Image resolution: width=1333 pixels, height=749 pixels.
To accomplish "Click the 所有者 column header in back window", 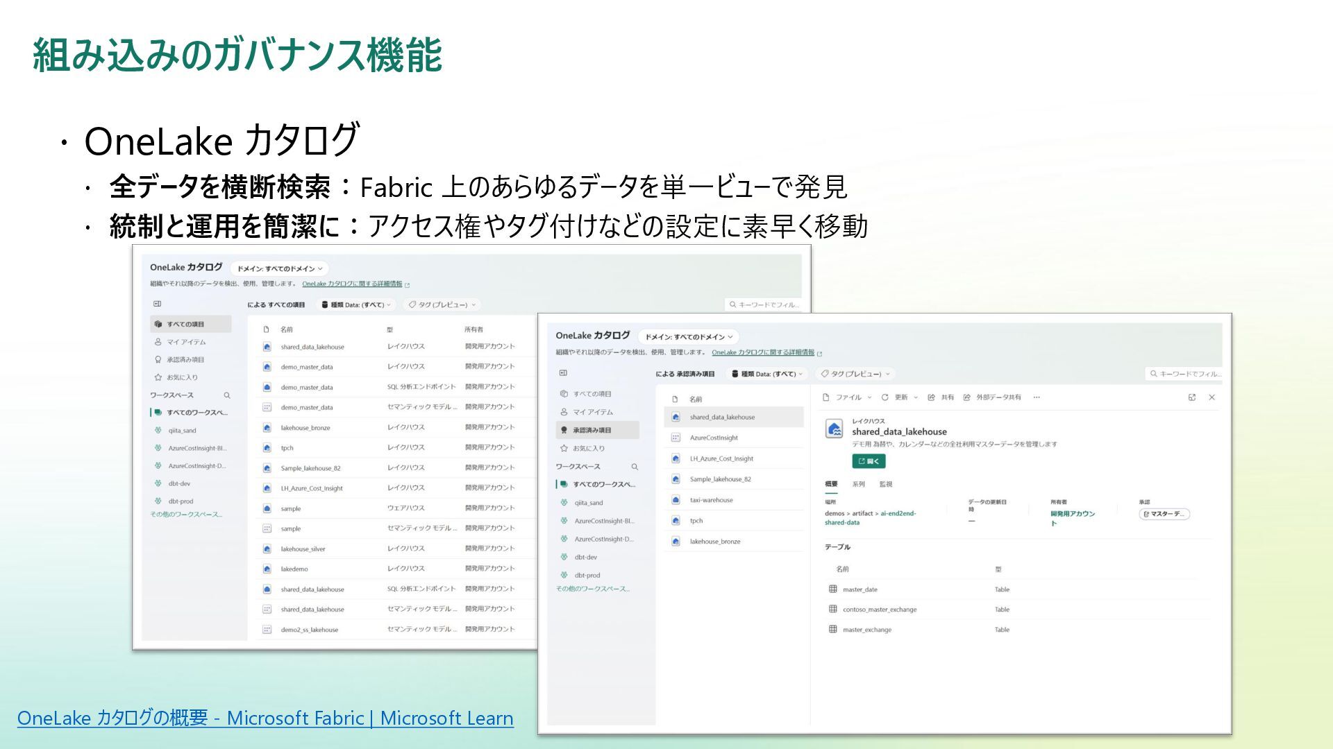I will tap(473, 329).
